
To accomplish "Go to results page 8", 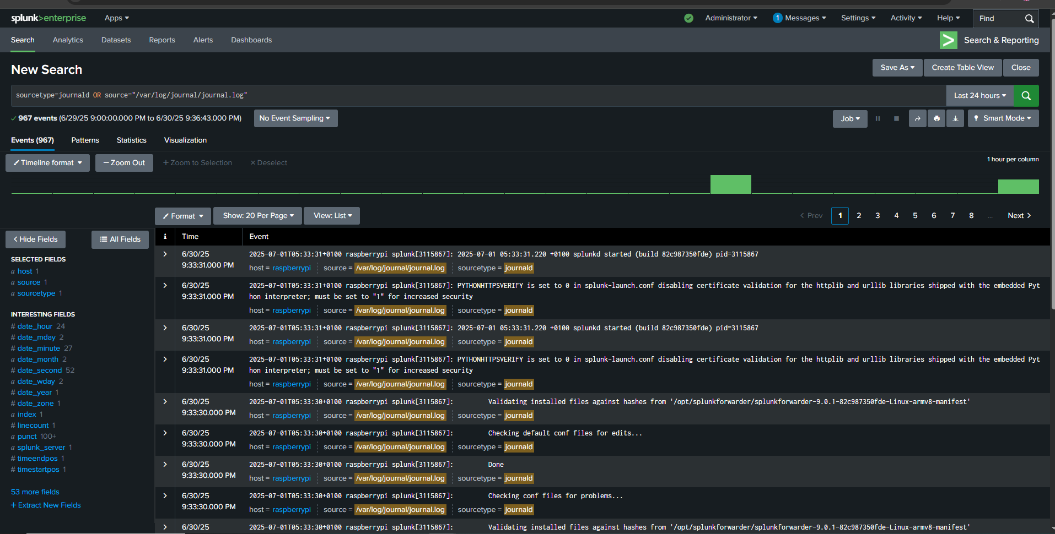I will (971, 216).
